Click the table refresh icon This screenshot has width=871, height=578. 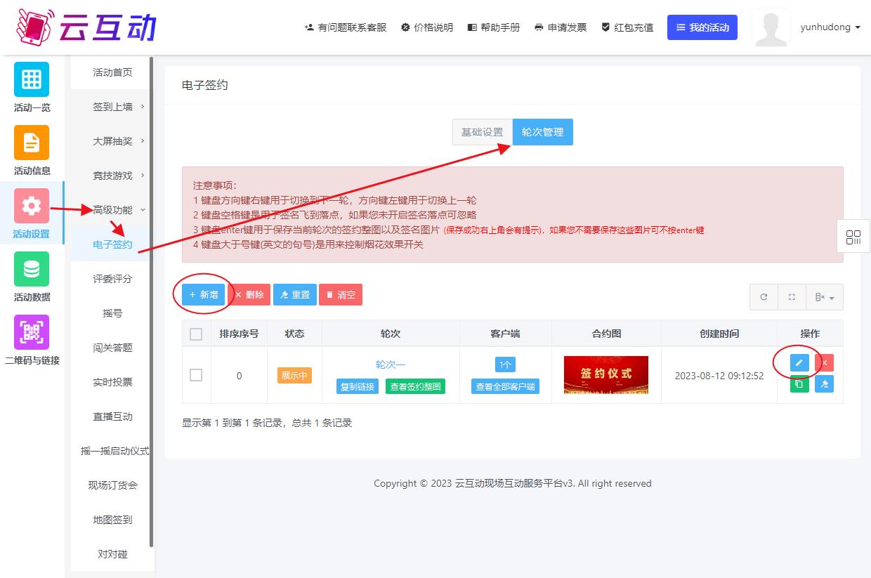(764, 297)
